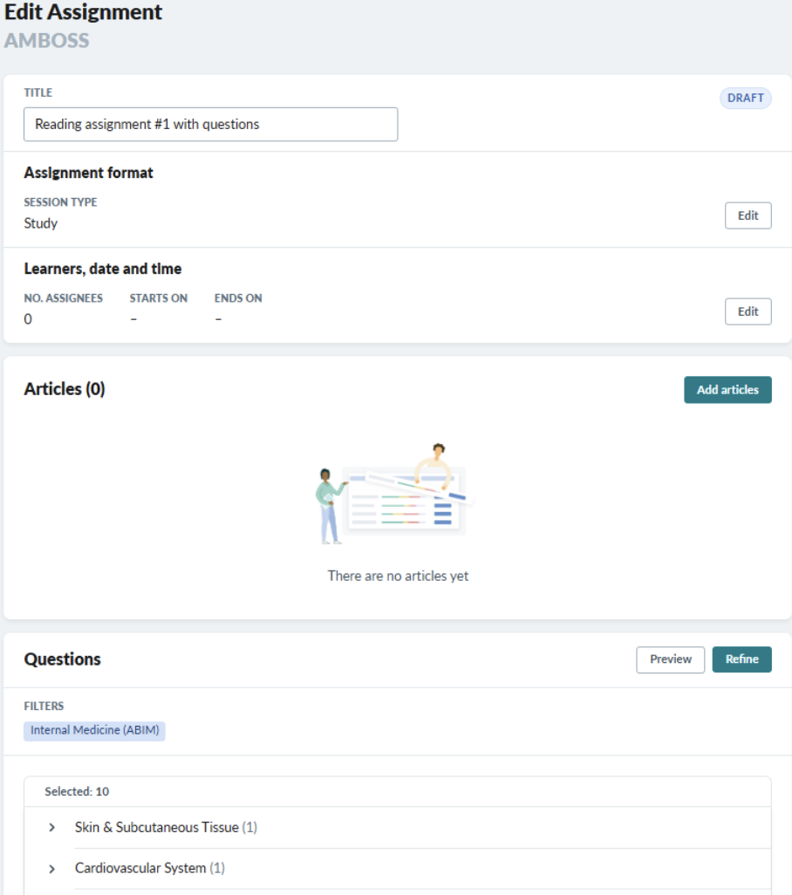This screenshot has width=792, height=895.
Task: Expand the Skin & Subcutaneous Tissue chevron
Action: (52, 827)
